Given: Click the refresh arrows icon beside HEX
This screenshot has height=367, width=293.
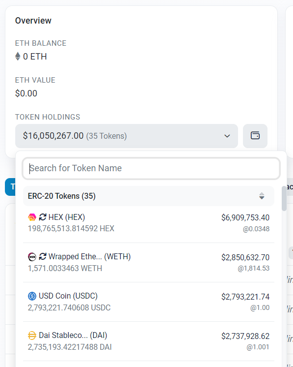Looking at the screenshot, I should (43, 217).
